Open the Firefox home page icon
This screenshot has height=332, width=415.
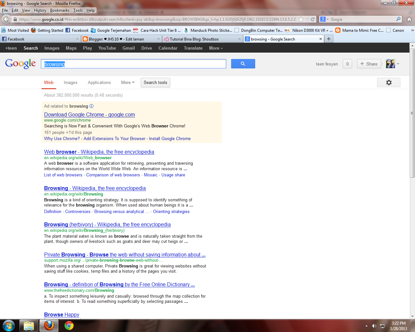(x=409, y=19)
